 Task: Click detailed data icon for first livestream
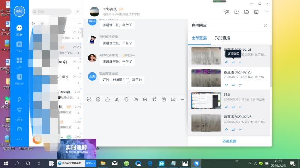pos(233,62)
